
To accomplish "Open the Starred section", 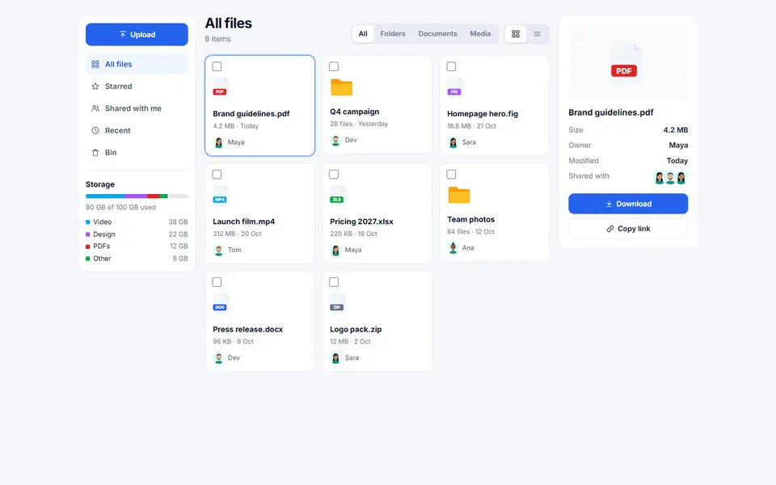I will tap(137, 86).
